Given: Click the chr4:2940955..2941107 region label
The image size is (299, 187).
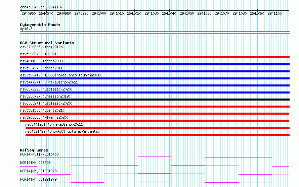Looking at the screenshot, I should pyautogui.click(x=41, y=7).
